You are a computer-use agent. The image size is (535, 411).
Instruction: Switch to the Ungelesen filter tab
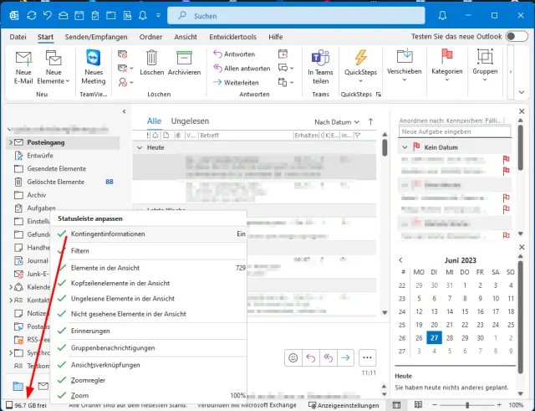[190, 121]
